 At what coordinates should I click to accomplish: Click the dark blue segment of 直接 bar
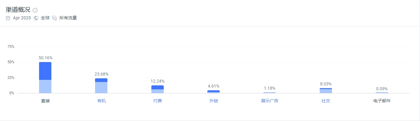[x=45, y=71]
